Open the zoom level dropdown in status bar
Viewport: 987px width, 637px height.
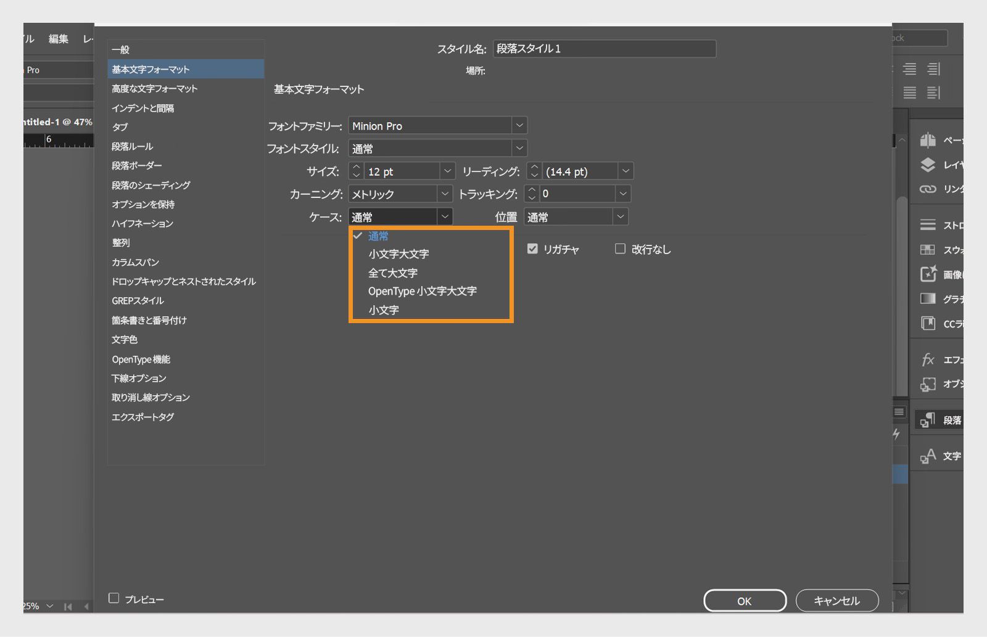[x=49, y=606]
